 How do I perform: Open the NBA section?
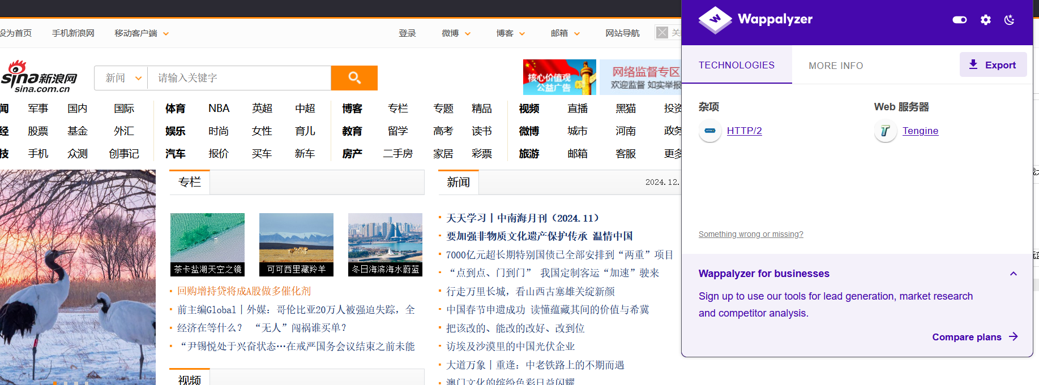coord(219,109)
